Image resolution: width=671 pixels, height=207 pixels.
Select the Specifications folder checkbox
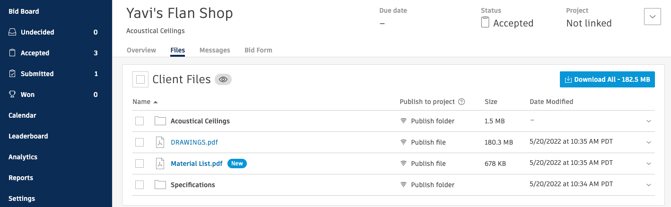coord(139,185)
